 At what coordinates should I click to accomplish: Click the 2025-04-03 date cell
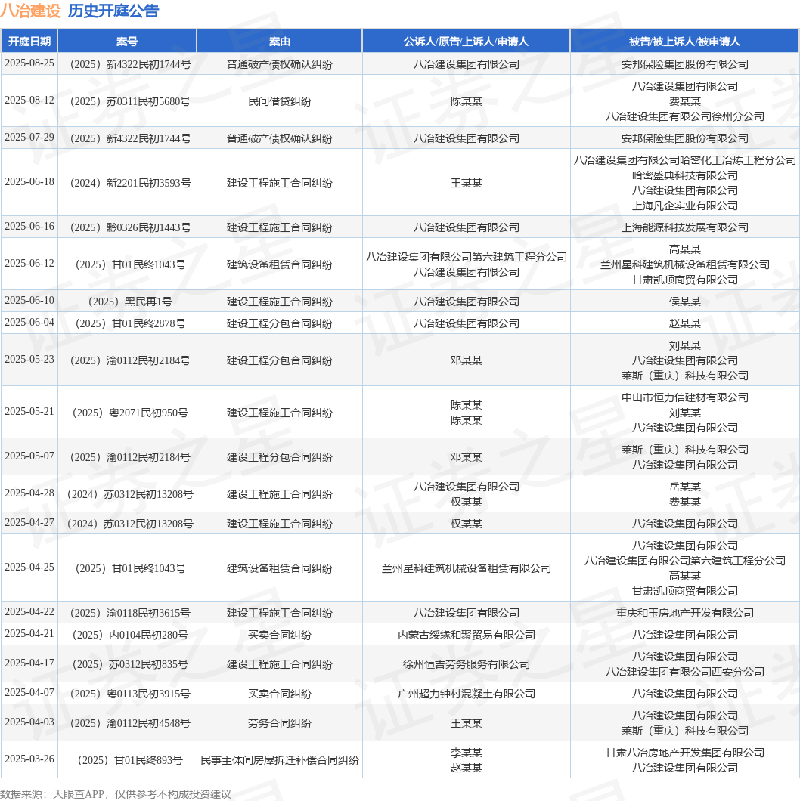pos(29,722)
